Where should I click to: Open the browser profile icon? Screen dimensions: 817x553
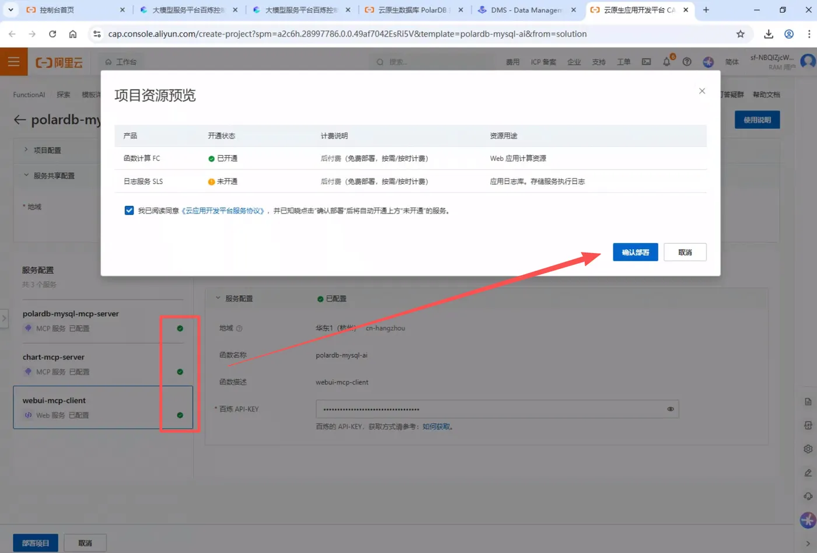789,34
